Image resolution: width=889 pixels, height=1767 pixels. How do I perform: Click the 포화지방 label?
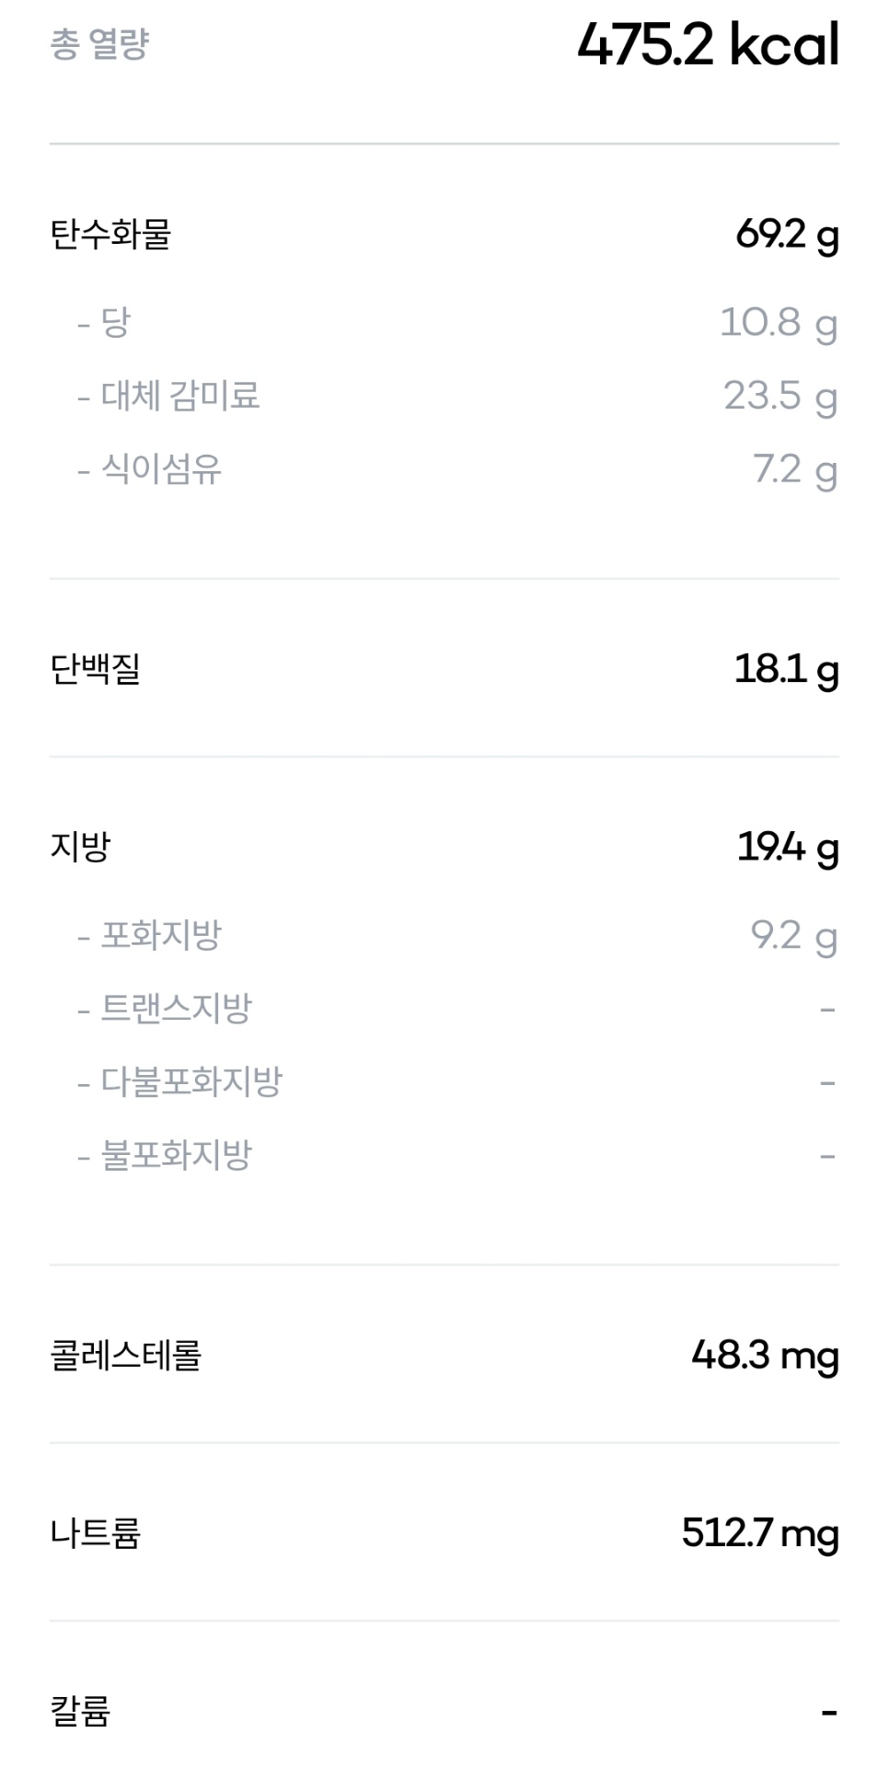point(161,936)
